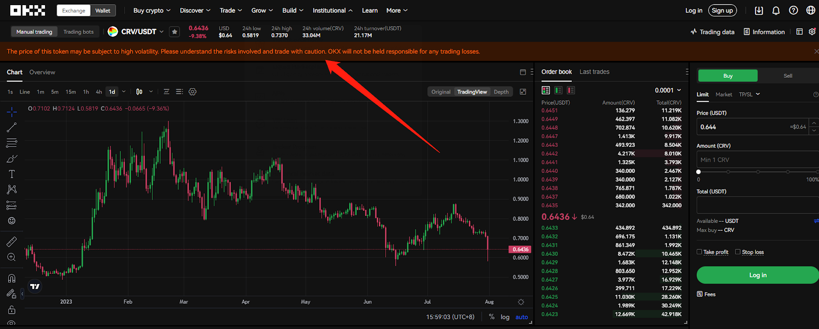Expand Grow menu

coord(262,10)
